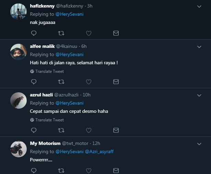Like hafizkenny's "nak jugaaaa" tweet
Viewport: 211px width, 174px height.
click(88, 33)
